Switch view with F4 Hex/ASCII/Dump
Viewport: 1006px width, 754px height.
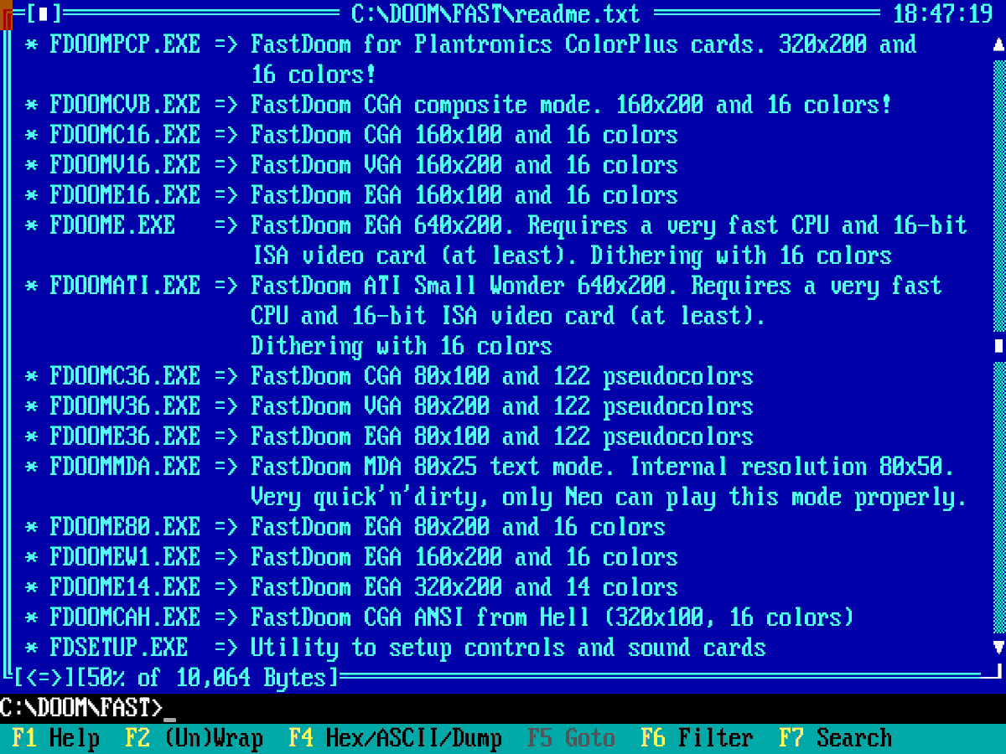(x=396, y=738)
